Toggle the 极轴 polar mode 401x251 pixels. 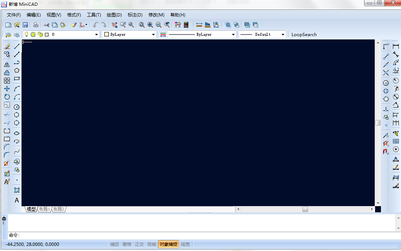pos(152,244)
